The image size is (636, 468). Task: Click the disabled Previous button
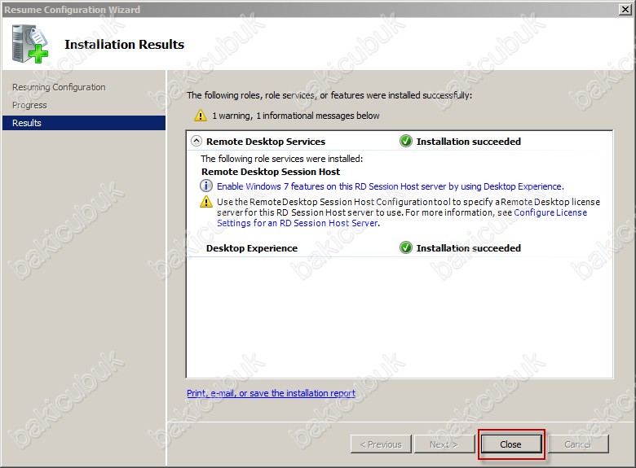click(381, 444)
